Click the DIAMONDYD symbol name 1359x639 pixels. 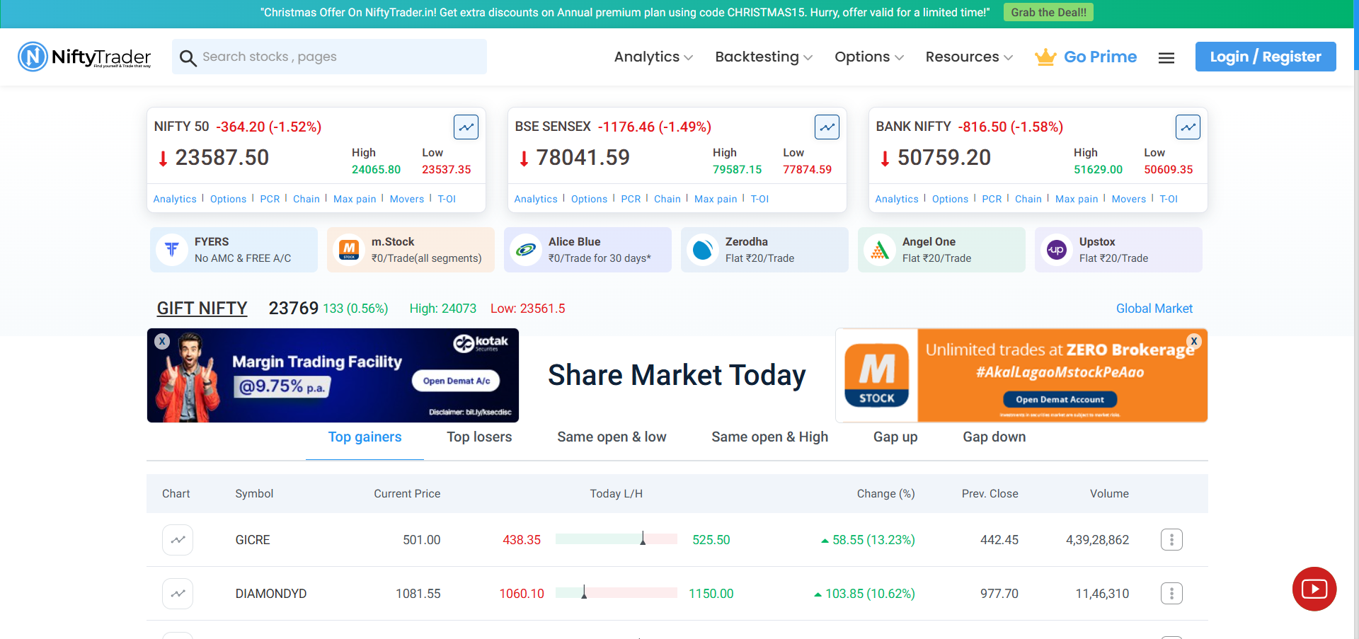(271, 594)
